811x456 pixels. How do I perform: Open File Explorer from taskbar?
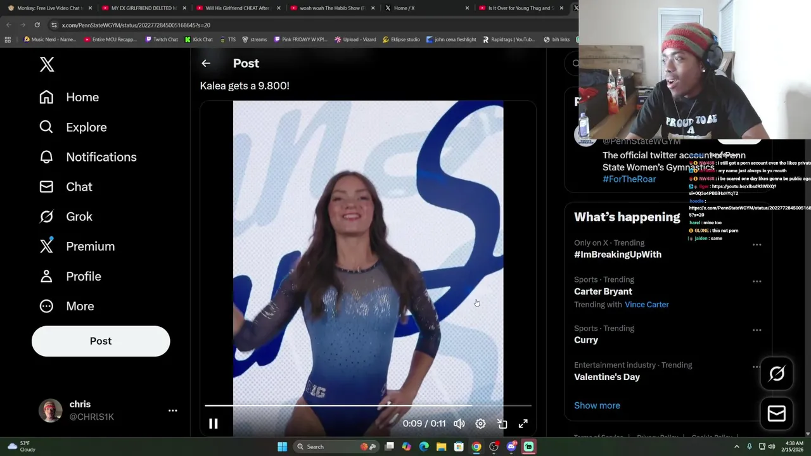(441, 446)
